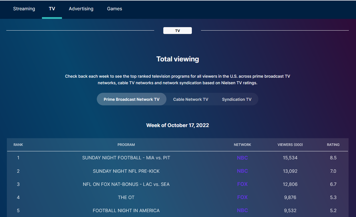Click the description paragraph about Nielsen TV ratings
The height and width of the screenshot is (217, 356).
point(178,80)
